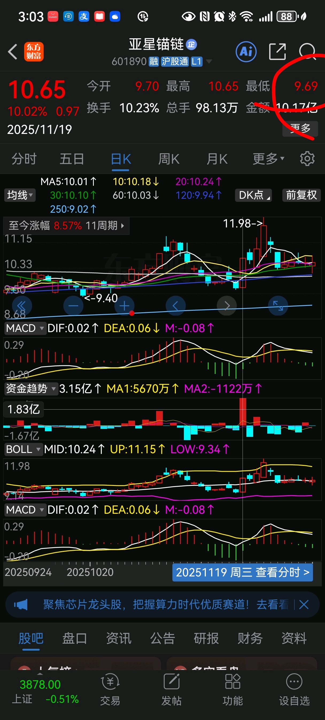Open 盘口 tab
This screenshot has width=325, height=720.
pyautogui.click(x=75, y=638)
